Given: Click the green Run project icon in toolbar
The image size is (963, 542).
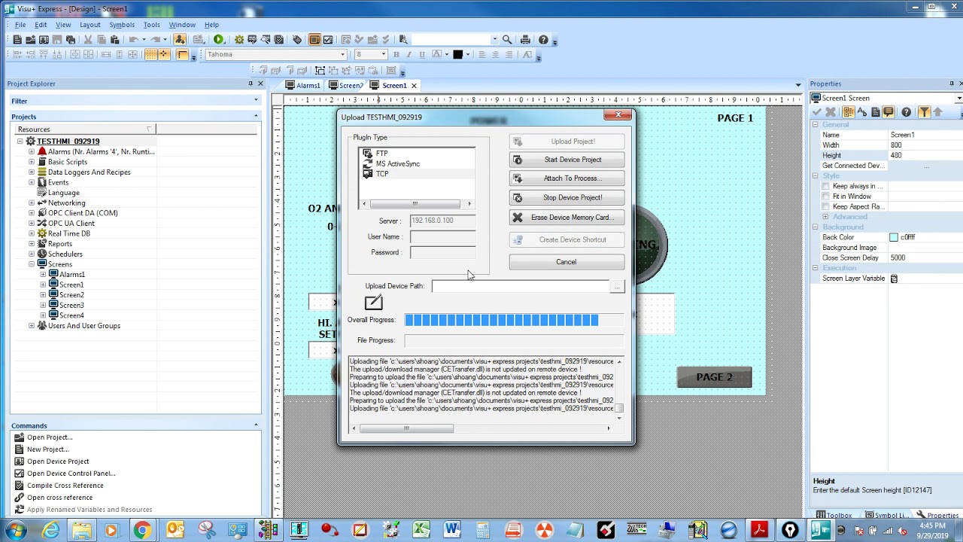Looking at the screenshot, I should point(218,39).
